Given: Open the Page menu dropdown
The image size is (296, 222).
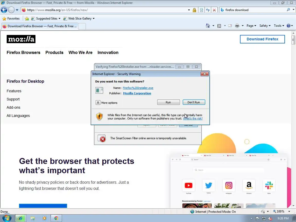Looking at the screenshot, I should 251,26.
